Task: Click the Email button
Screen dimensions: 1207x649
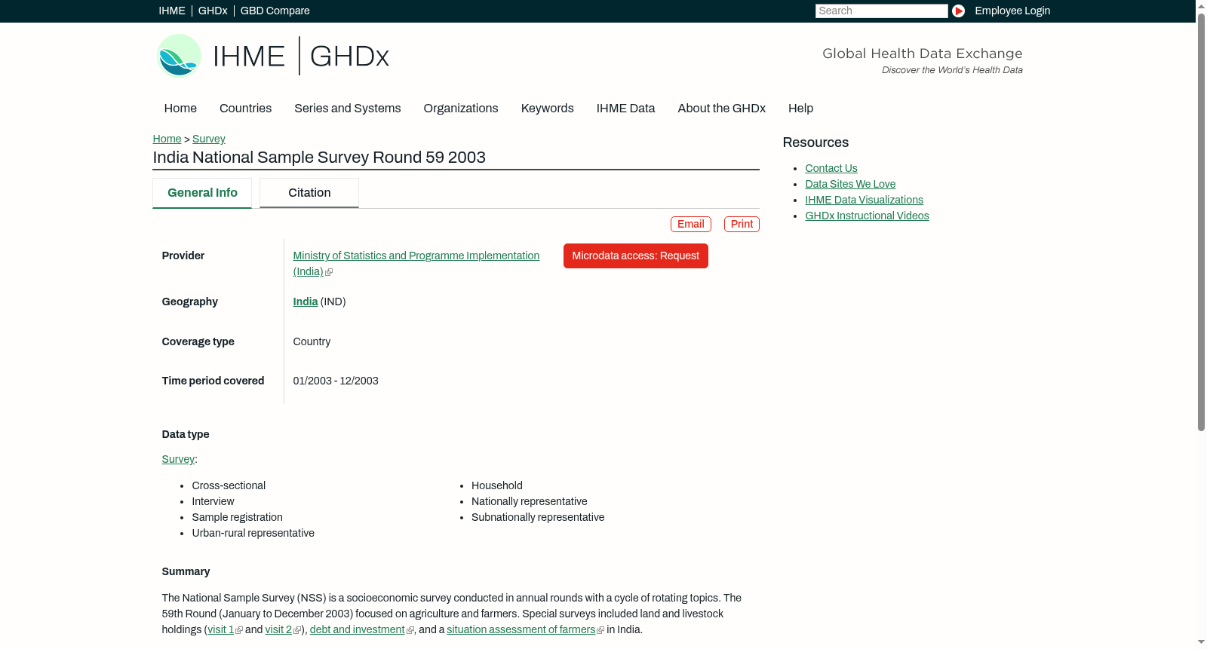Action: tap(691, 224)
